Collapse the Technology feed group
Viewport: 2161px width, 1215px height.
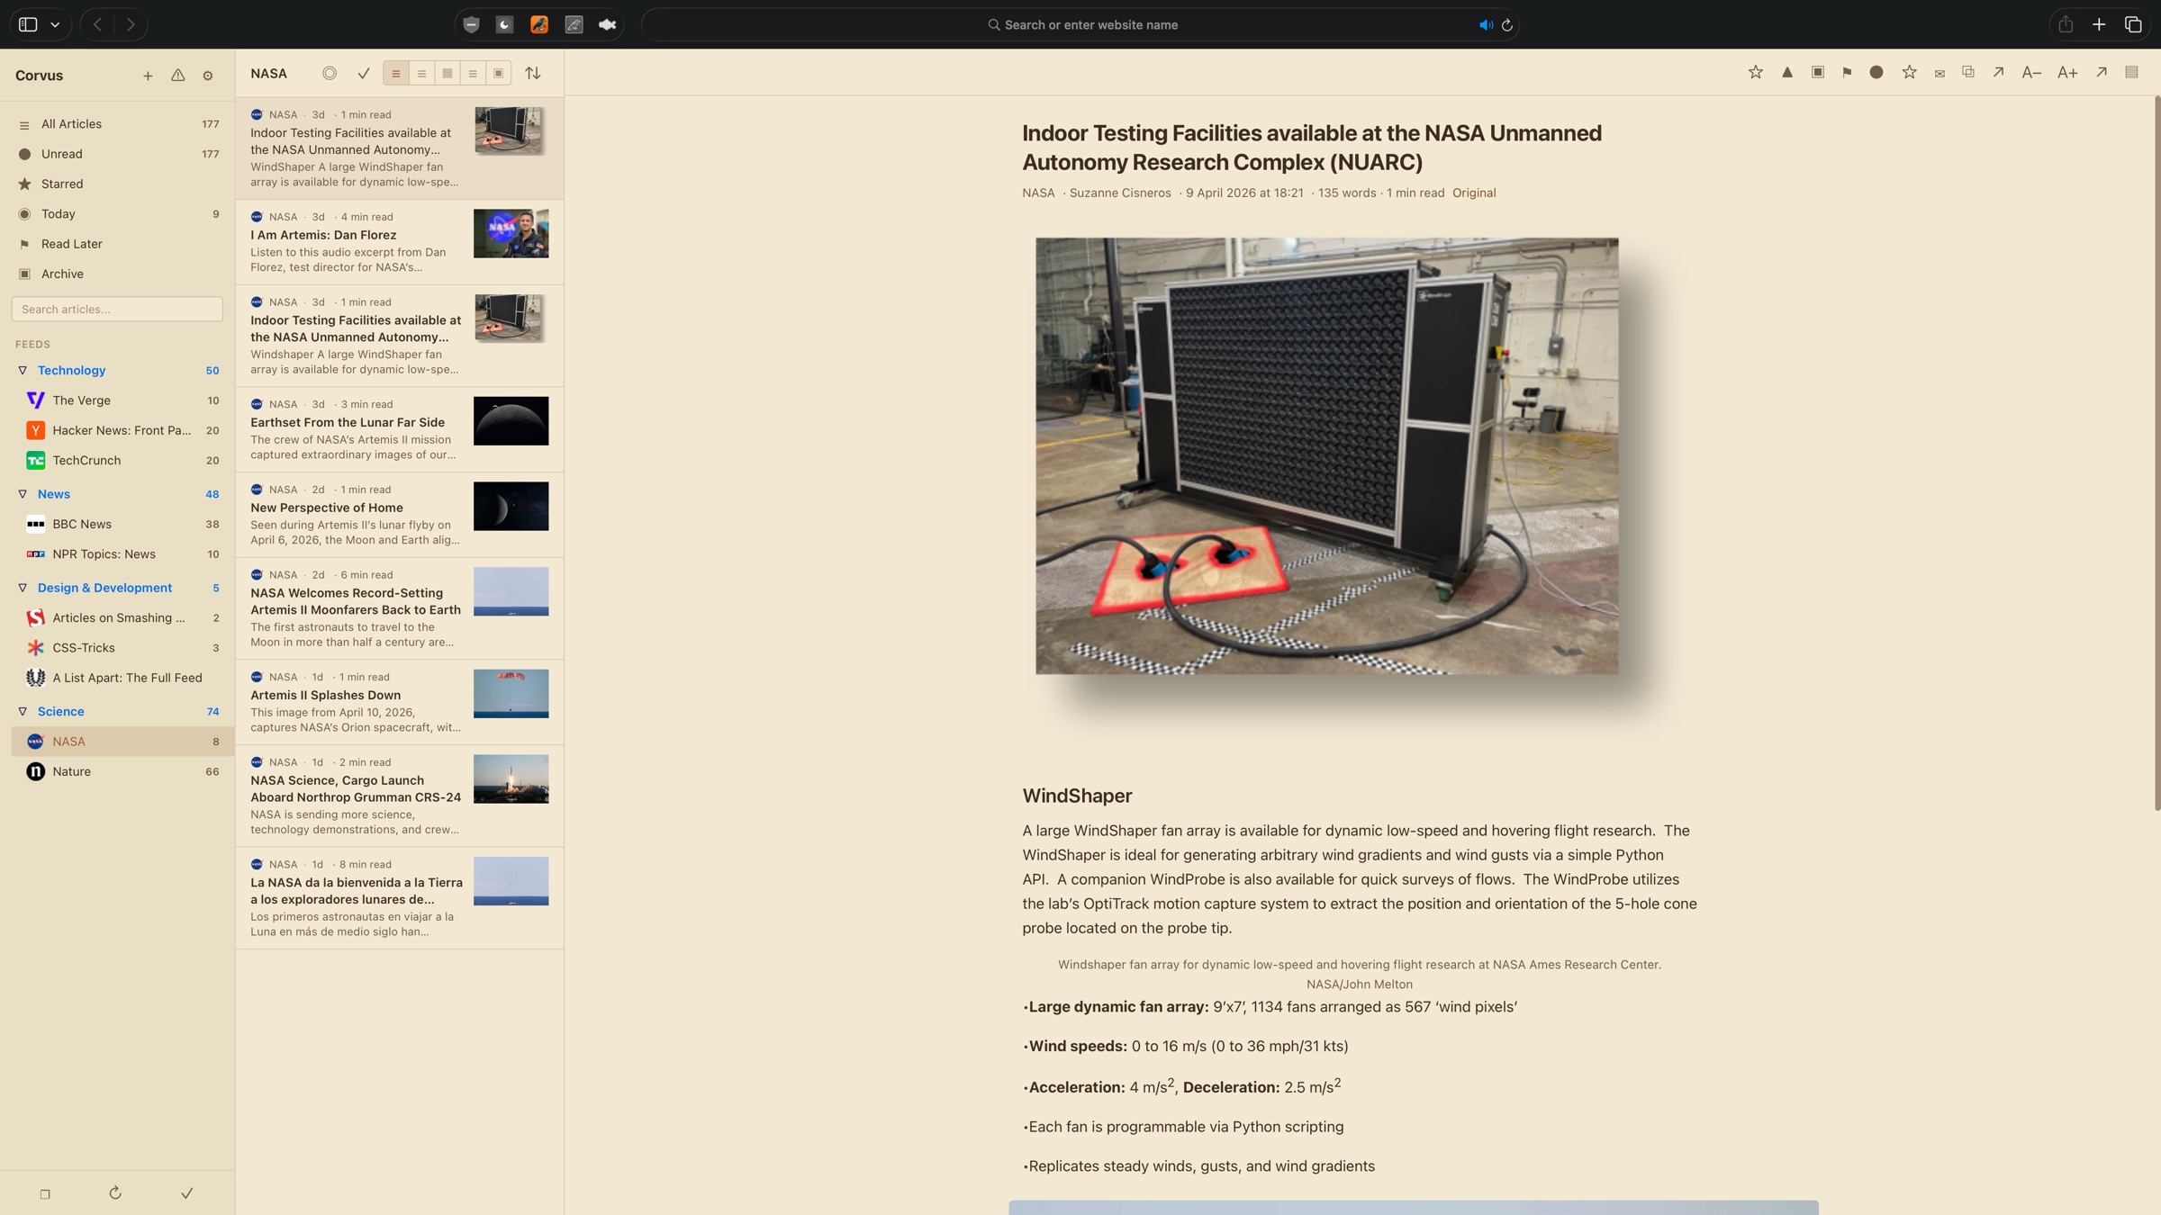22,370
